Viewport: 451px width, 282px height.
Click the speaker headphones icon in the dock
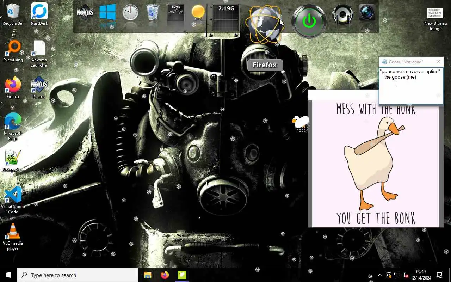342,14
